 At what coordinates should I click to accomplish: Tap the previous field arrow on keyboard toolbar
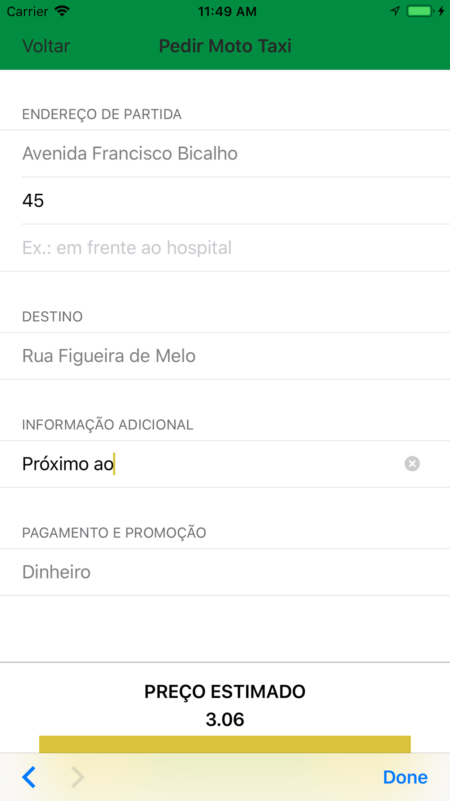(29, 777)
